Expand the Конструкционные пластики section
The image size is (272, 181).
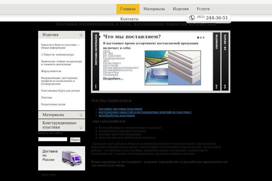point(62,125)
